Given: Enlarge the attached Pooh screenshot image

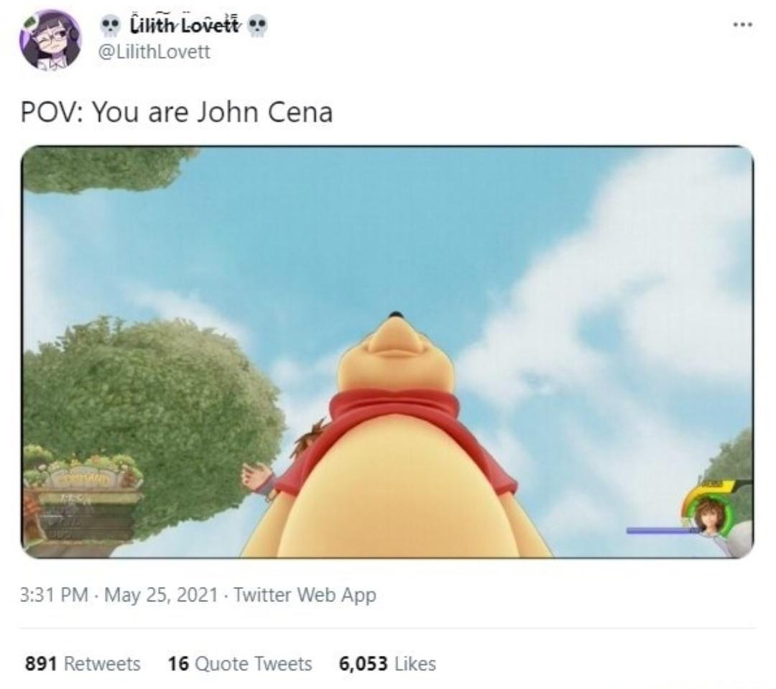Looking at the screenshot, I should pos(387,352).
